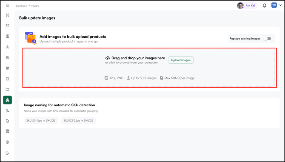
Task: Click the History breadcrumb
Action: (x=35, y=6)
